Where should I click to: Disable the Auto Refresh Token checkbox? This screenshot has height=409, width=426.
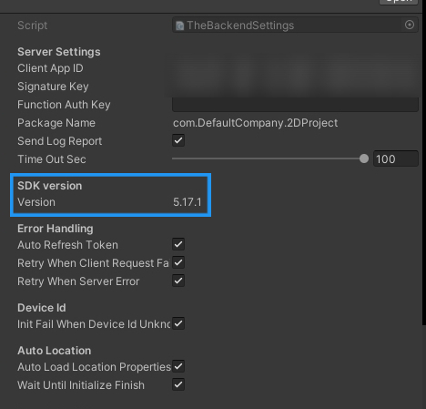point(178,244)
